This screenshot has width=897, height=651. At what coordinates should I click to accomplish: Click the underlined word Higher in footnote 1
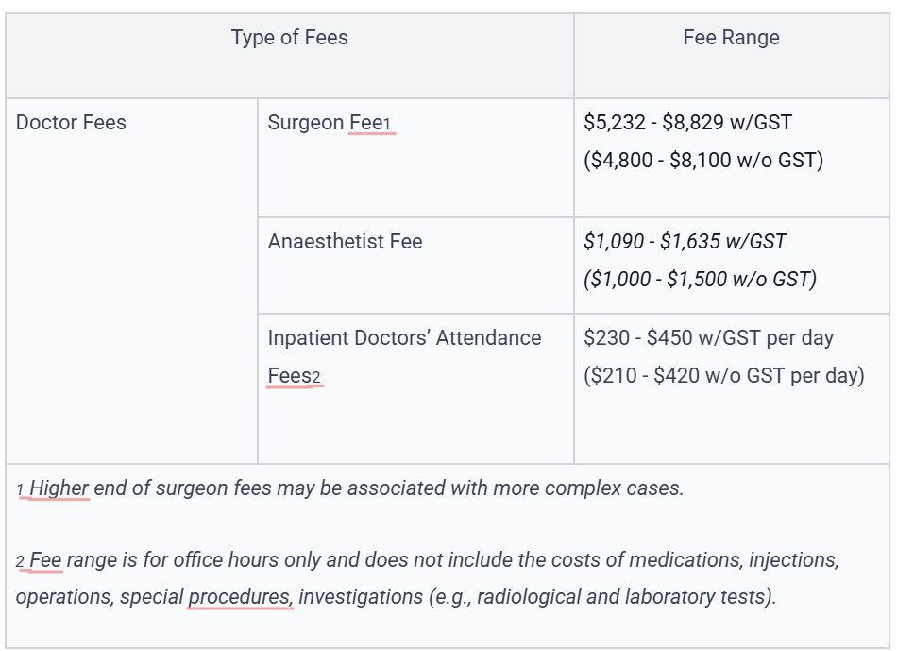coord(59,488)
